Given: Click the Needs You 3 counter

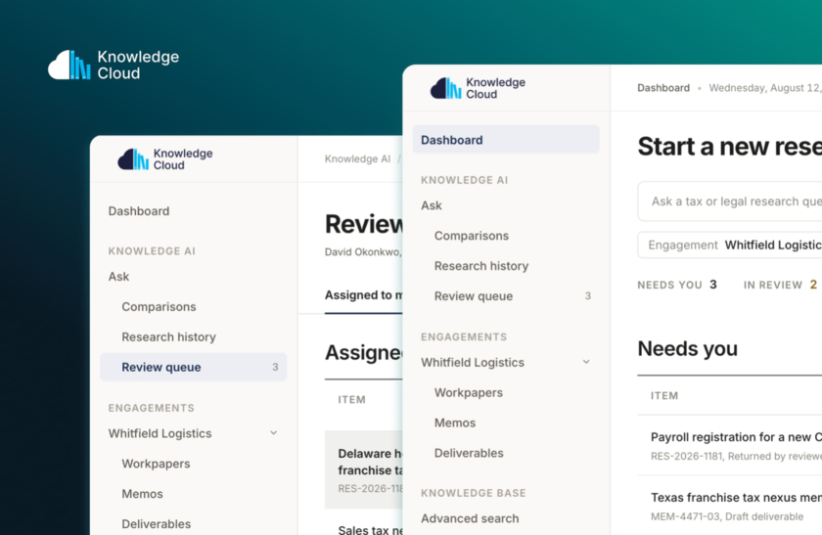Looking at the screenshot, I should coord(677,285).
